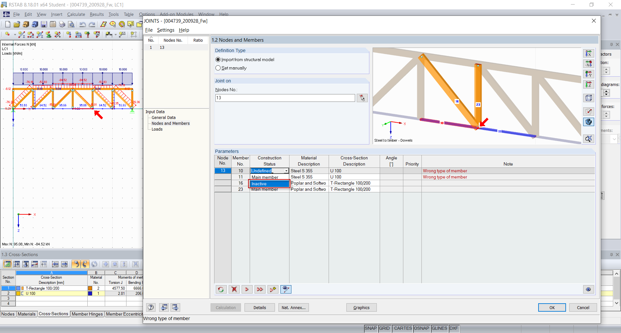Select Import from structural model option
621x333 pixels.
pos(245,59)
